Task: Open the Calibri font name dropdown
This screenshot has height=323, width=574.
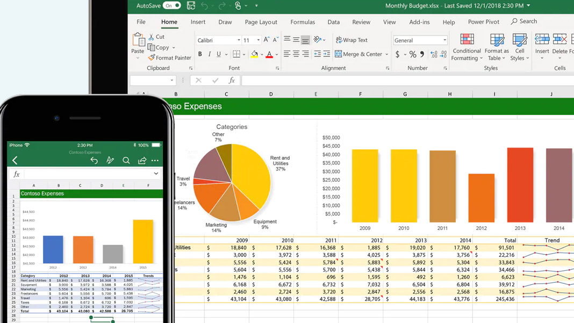Action: click(x=239, y=40)
